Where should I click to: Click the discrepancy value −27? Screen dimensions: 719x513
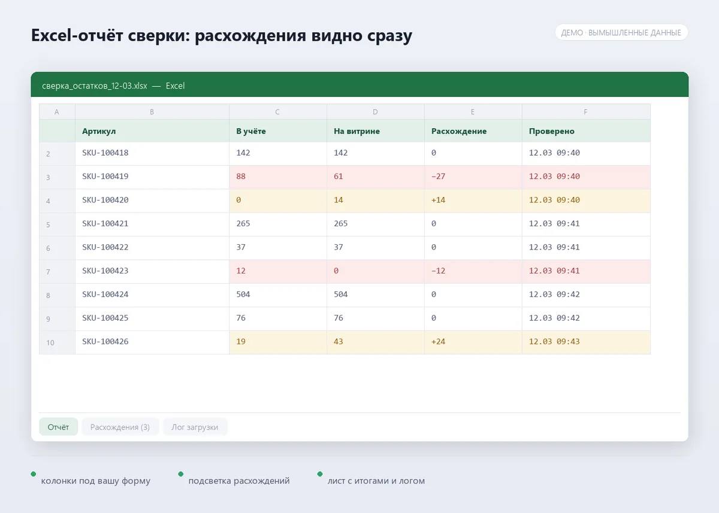[x=473, y=177]
